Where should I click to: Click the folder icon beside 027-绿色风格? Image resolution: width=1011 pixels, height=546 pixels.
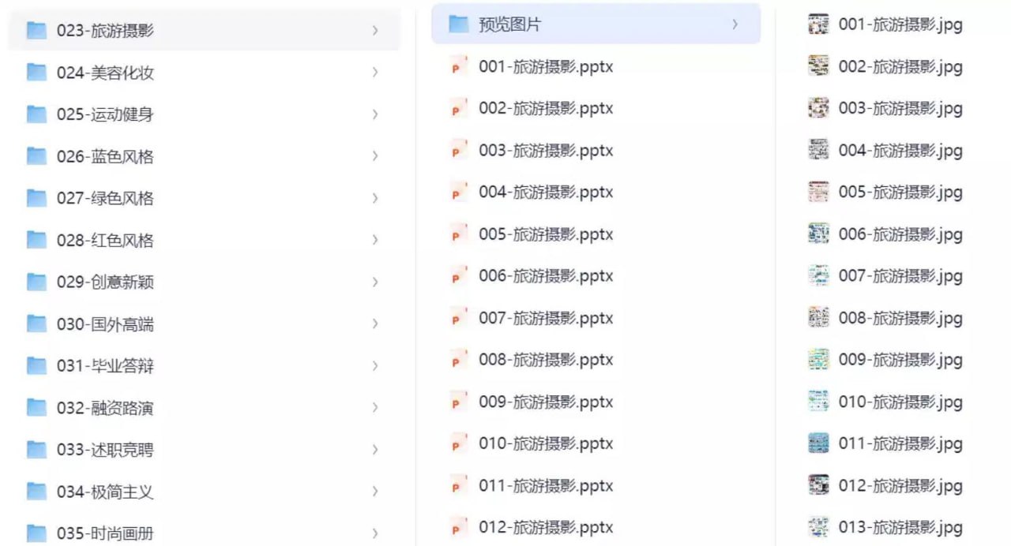coord(36,198)
